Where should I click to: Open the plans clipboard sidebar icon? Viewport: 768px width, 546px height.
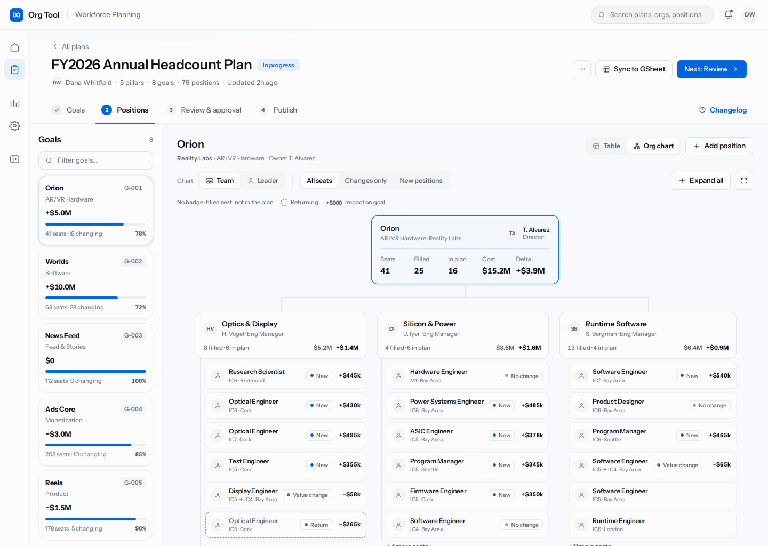[x=15, y=69]
